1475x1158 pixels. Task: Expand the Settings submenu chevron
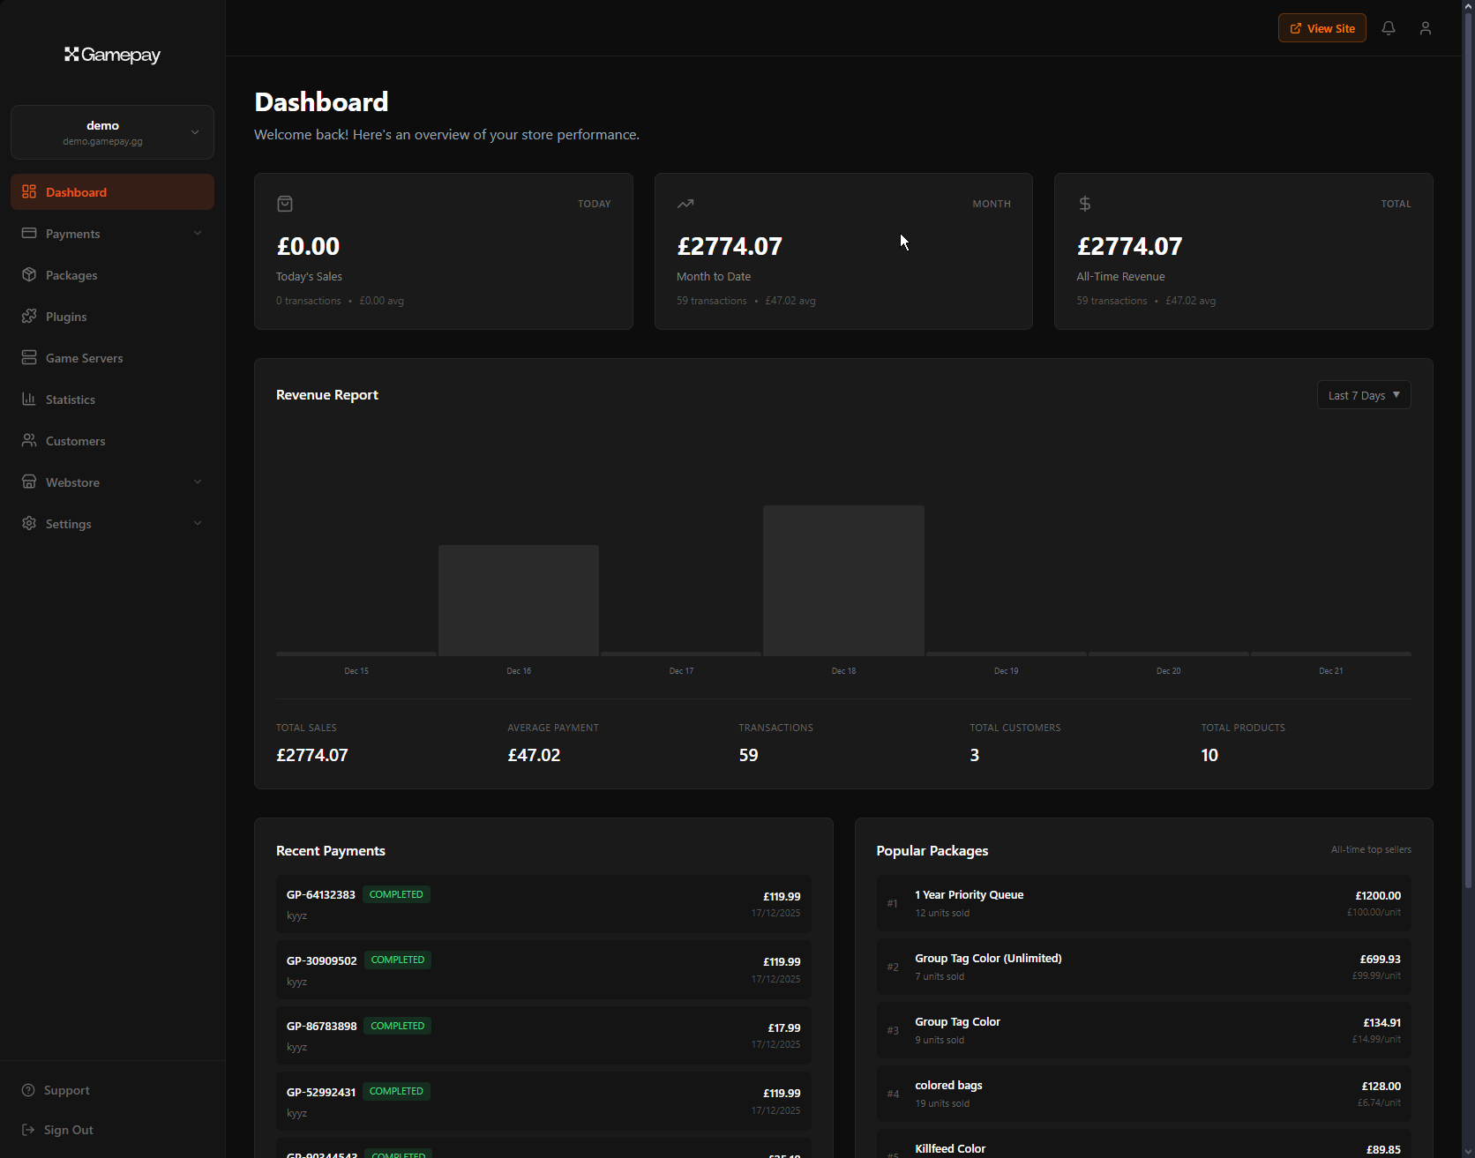coord(198,524)
